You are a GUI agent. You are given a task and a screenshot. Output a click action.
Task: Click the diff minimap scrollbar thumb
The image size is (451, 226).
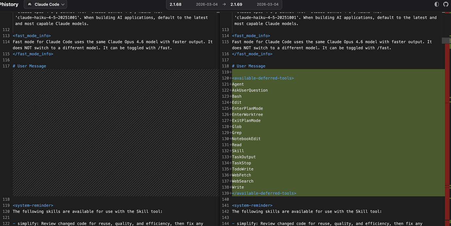tap(446, 40)
